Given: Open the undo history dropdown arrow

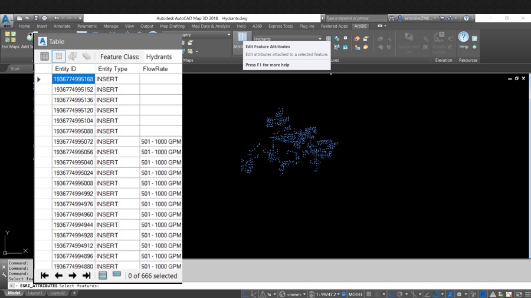Looking at the screenshot, I should (x=63, y=18).
